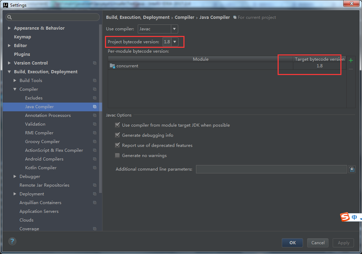Click the search magnifier icon

pos(9,17)
